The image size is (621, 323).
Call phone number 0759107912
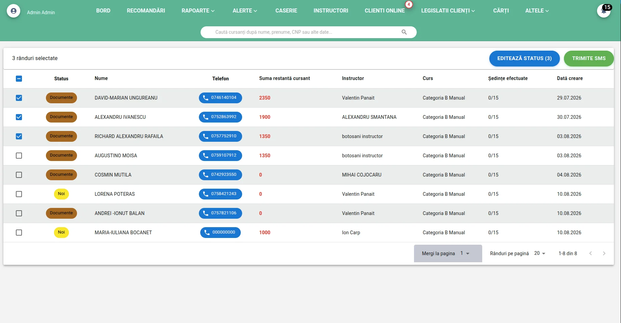[x=221, y=156]
